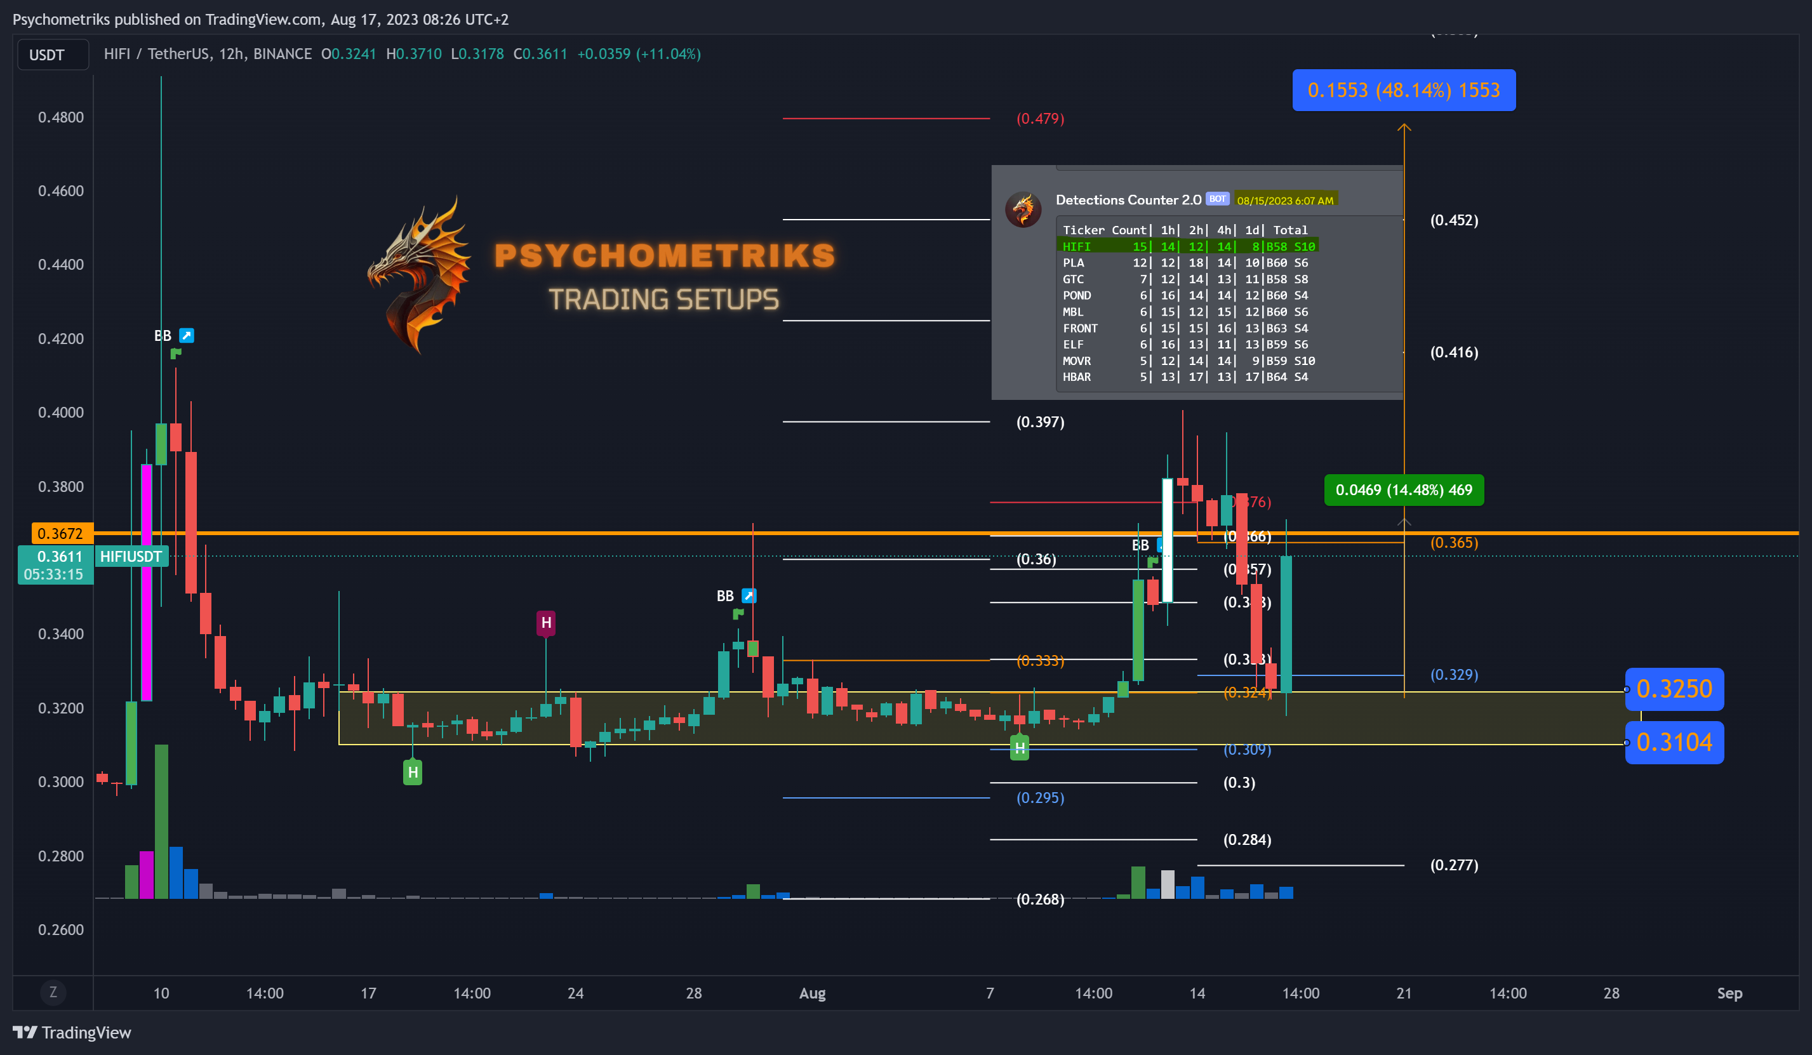Click the 08/15/2023 6:07 AM timestamp
The image size is (1812, 1055).
click(x=1285, y=200)
